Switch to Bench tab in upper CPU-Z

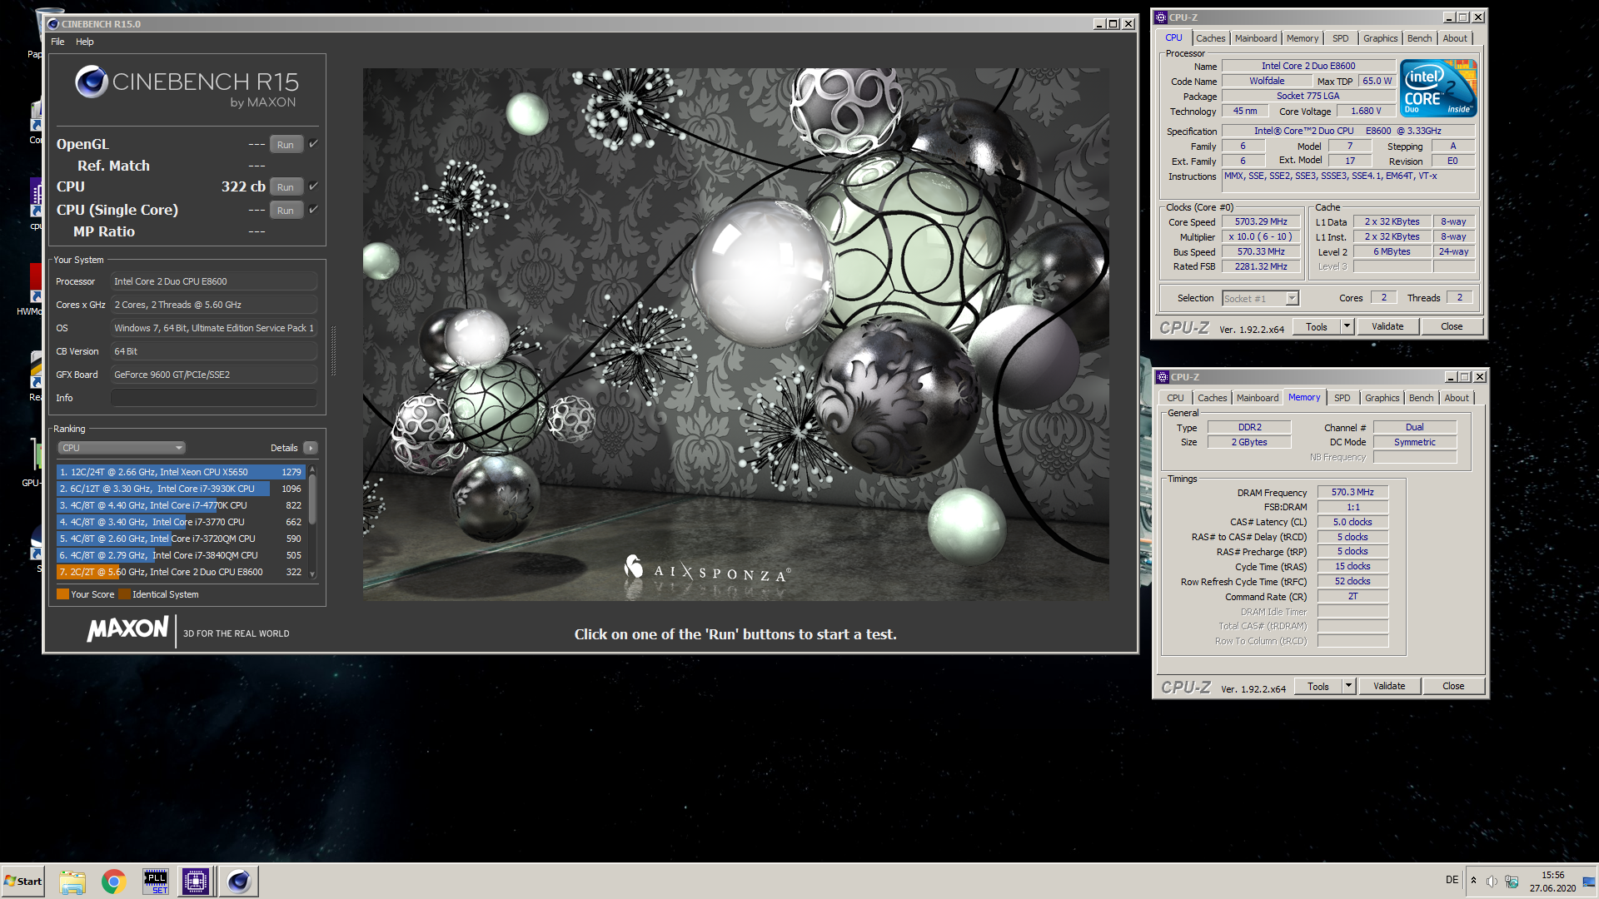pyautogui.click(x=1419, y=38)
